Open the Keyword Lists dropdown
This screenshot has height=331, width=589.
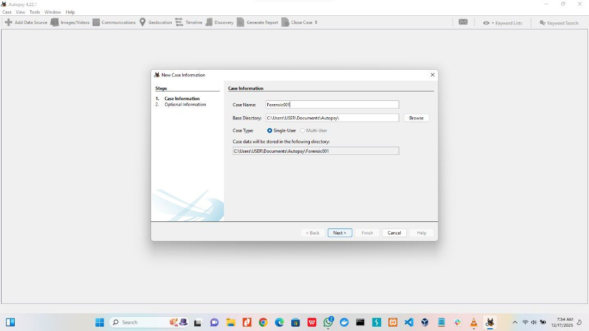503,23
